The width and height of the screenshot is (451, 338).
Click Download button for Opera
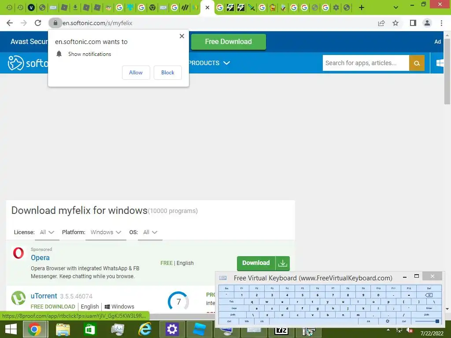(256, 263)
